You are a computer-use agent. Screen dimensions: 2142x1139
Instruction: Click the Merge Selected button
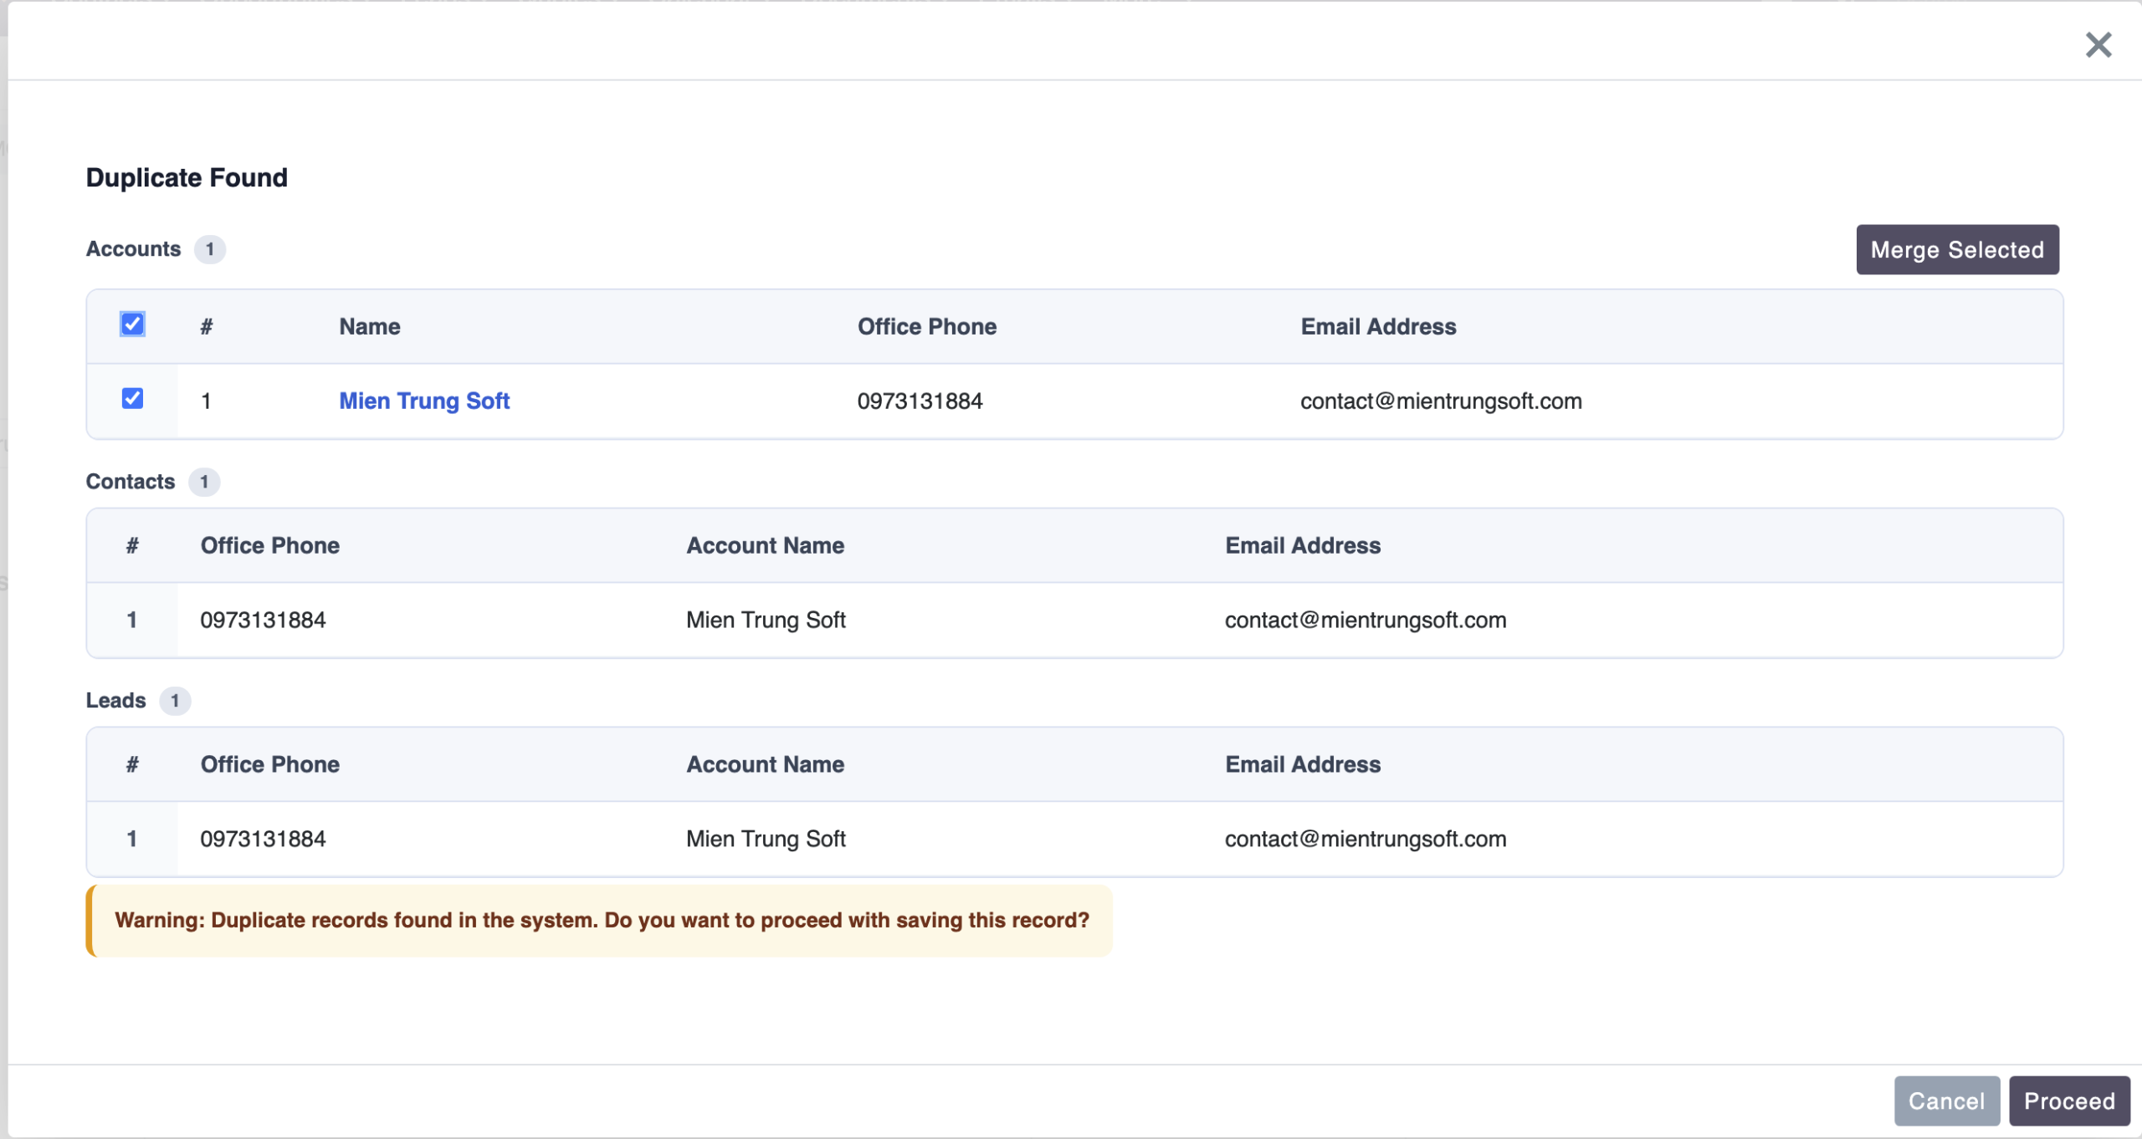pos(1957,249)
